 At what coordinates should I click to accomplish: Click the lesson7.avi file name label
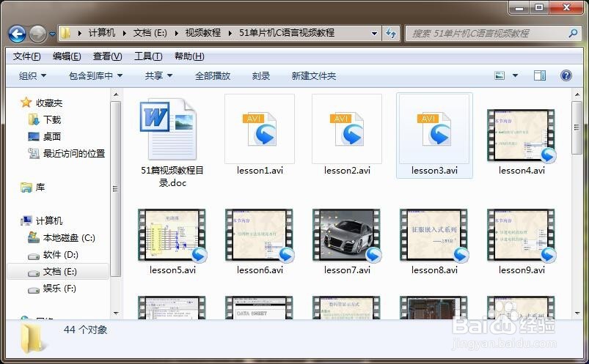coord(347,270)
